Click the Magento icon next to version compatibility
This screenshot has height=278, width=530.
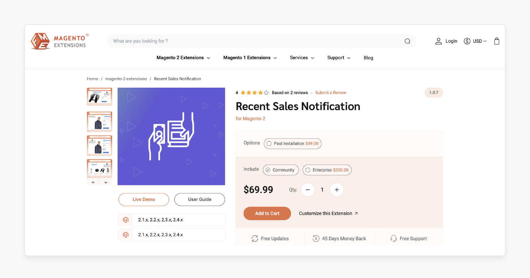(126, 220)
